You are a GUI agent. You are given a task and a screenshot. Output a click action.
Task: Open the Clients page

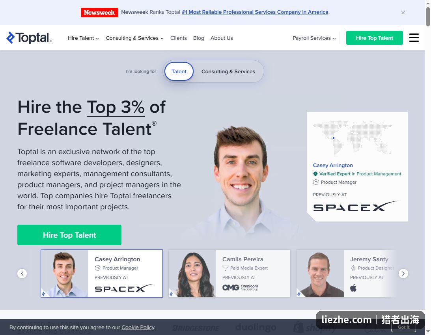tap(178, 38)
